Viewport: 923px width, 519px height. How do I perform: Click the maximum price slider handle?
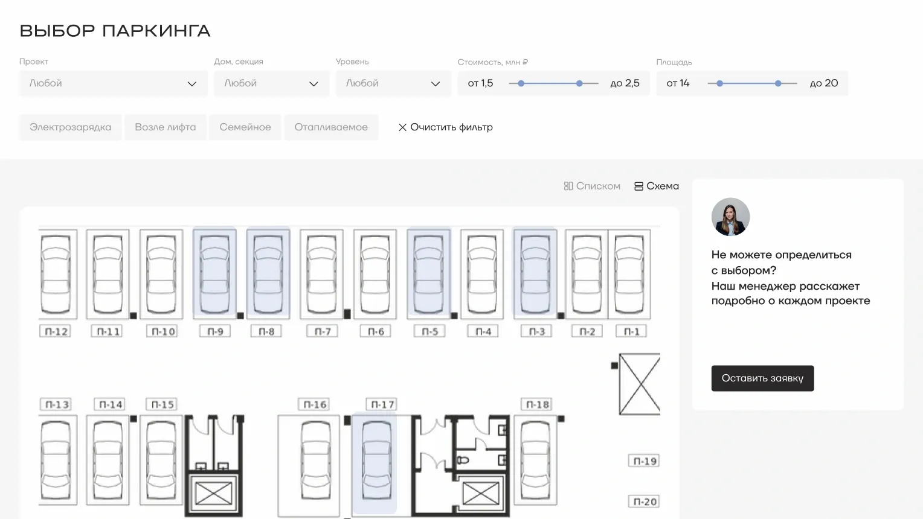(x=579, y=83)
